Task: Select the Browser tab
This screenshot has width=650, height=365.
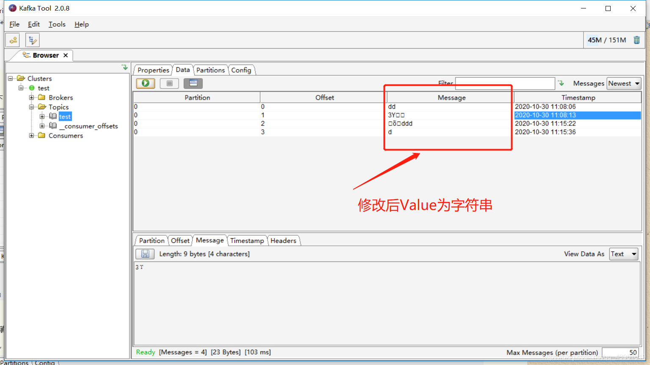Action: click(x=46, y=55)
